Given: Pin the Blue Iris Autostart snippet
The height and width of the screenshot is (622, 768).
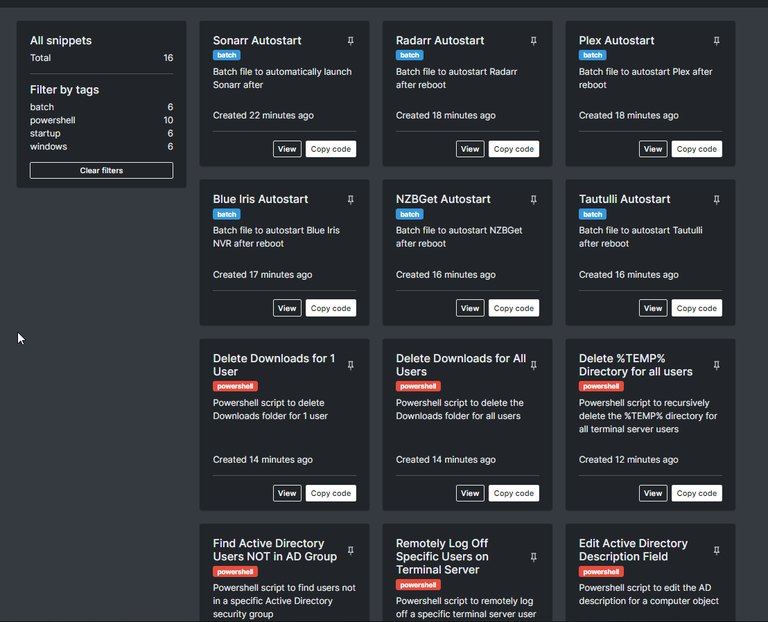Looking at the screenshot, I should [351, 199].
